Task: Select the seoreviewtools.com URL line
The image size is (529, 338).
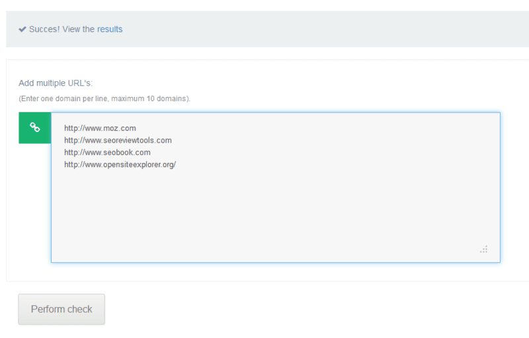Action: click(x=117, y=141)
